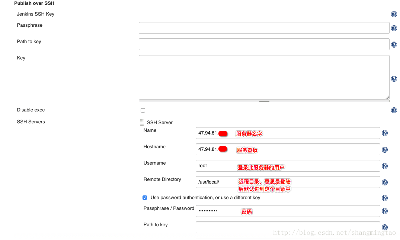Open help icon beside global Path to key field
The width and height of the screenshot is (400, 240).
pyautogui.click(x=394, y=45)
